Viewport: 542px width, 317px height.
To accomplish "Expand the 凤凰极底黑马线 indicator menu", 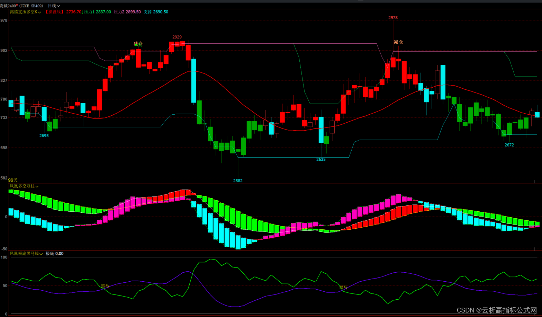I will coord(26,254).
